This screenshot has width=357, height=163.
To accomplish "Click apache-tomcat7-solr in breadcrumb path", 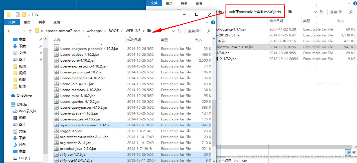I will pos(63,31).
